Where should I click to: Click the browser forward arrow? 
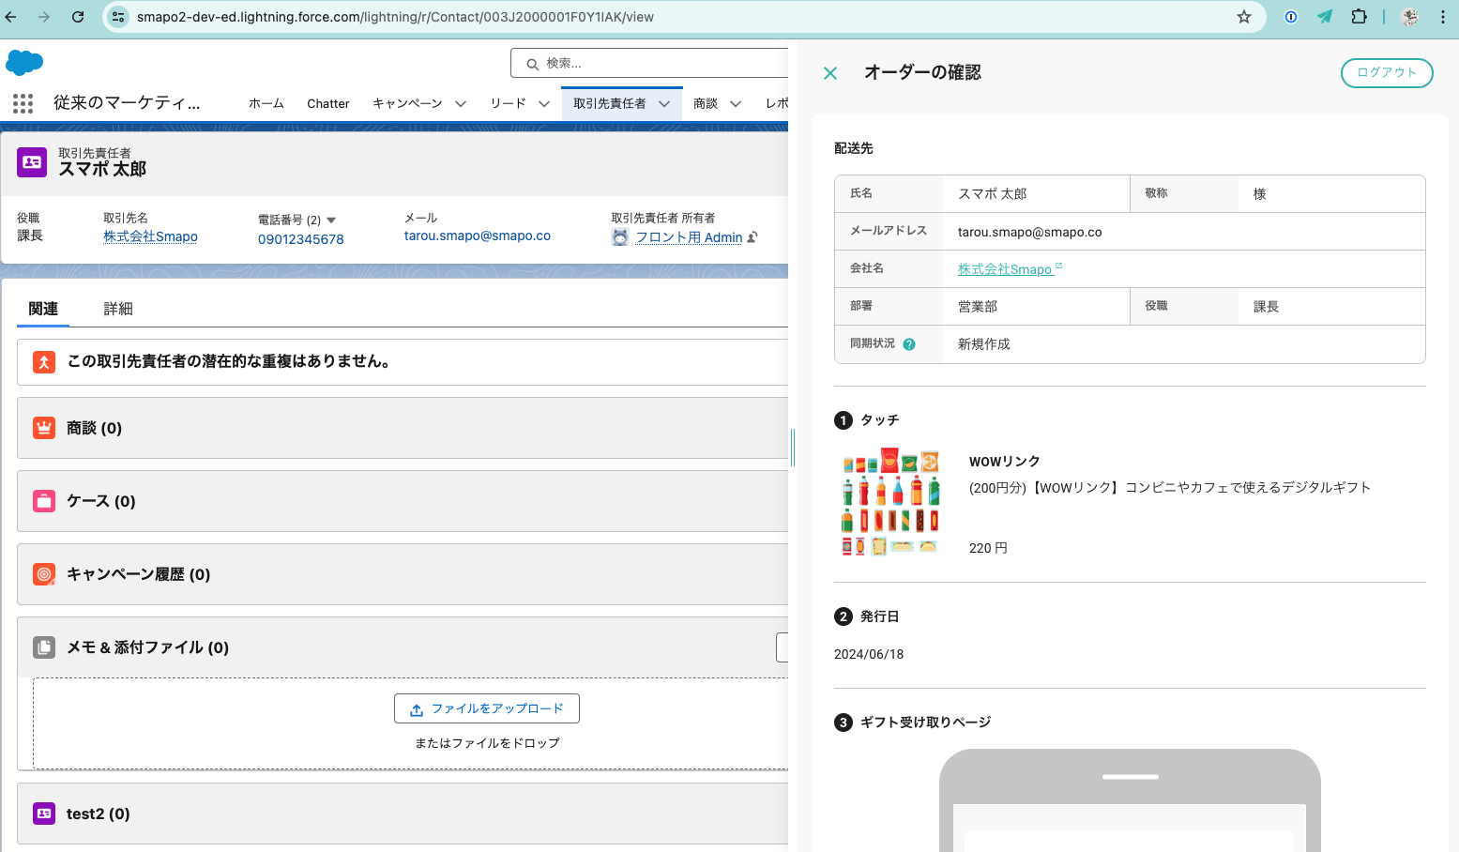click(44, 17)
